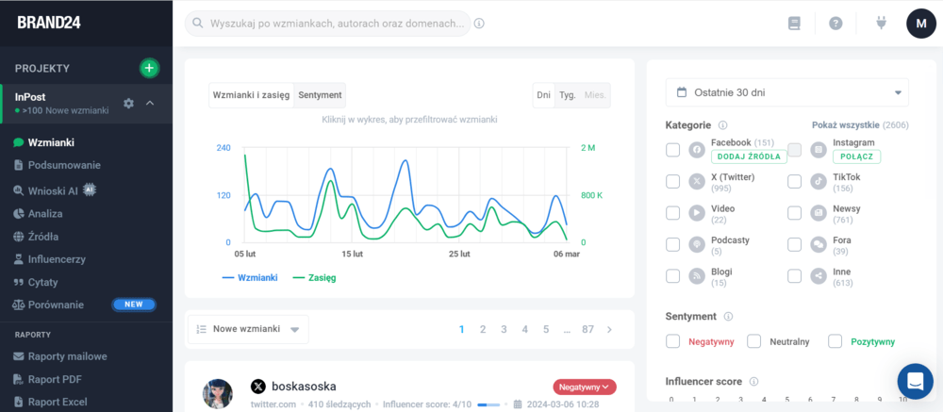
Task: Open Raporty mailowe
Action: (67, 356)
